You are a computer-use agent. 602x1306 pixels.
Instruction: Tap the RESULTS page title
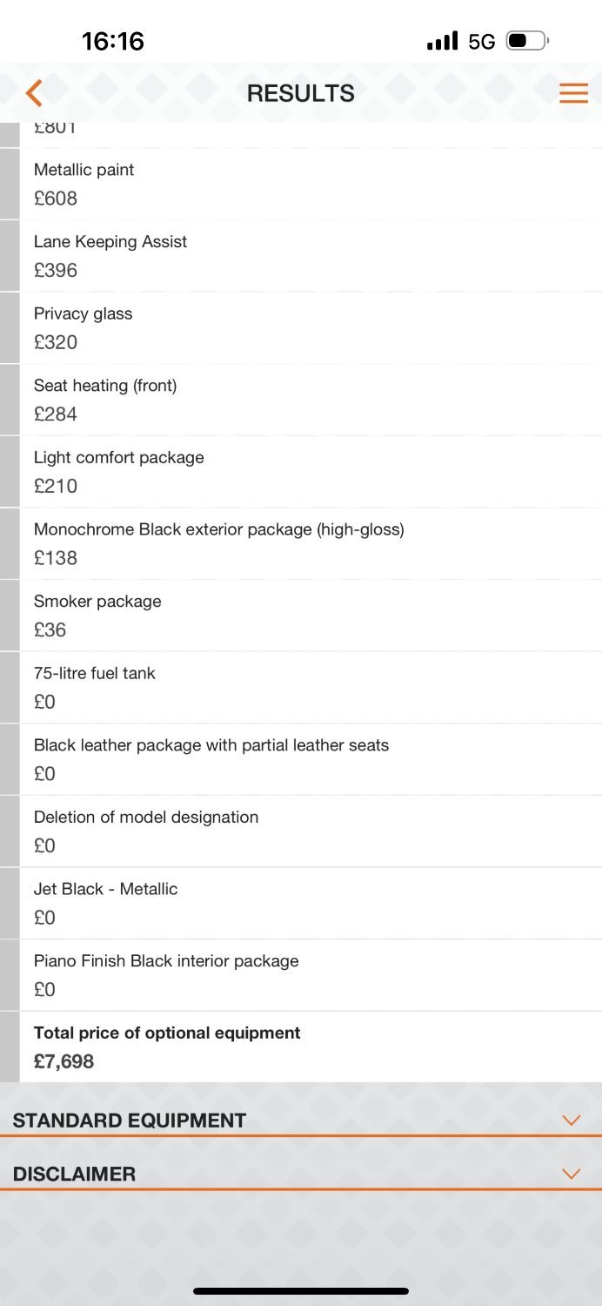301,93
